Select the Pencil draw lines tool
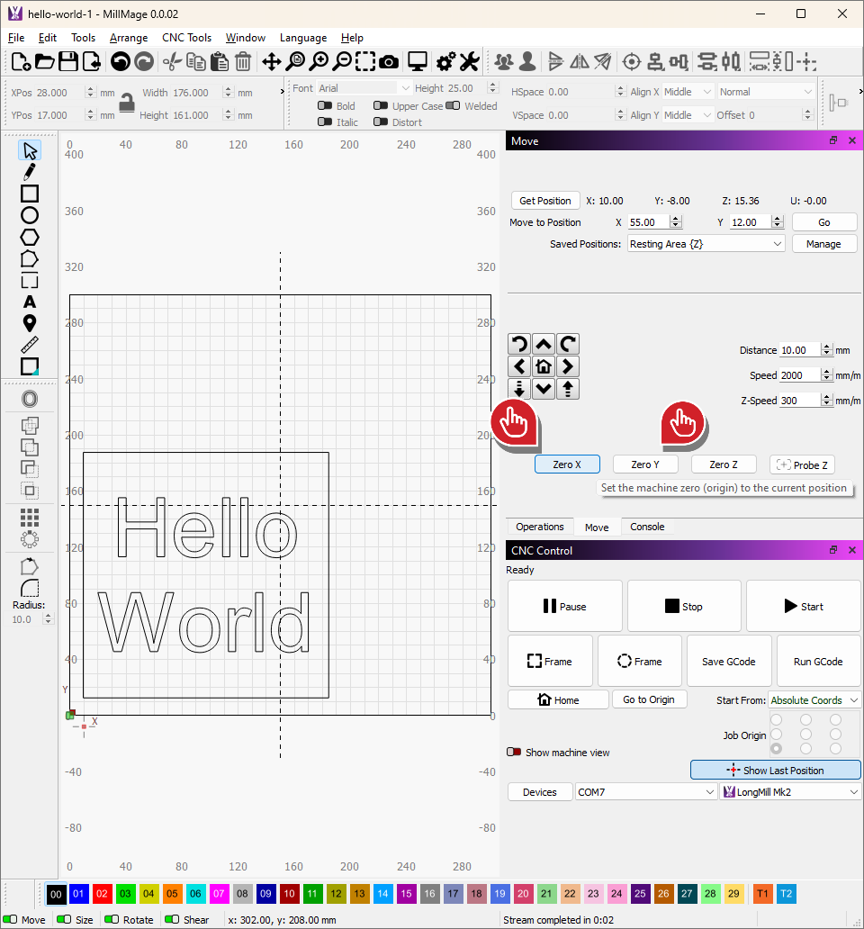 [30, 171]
